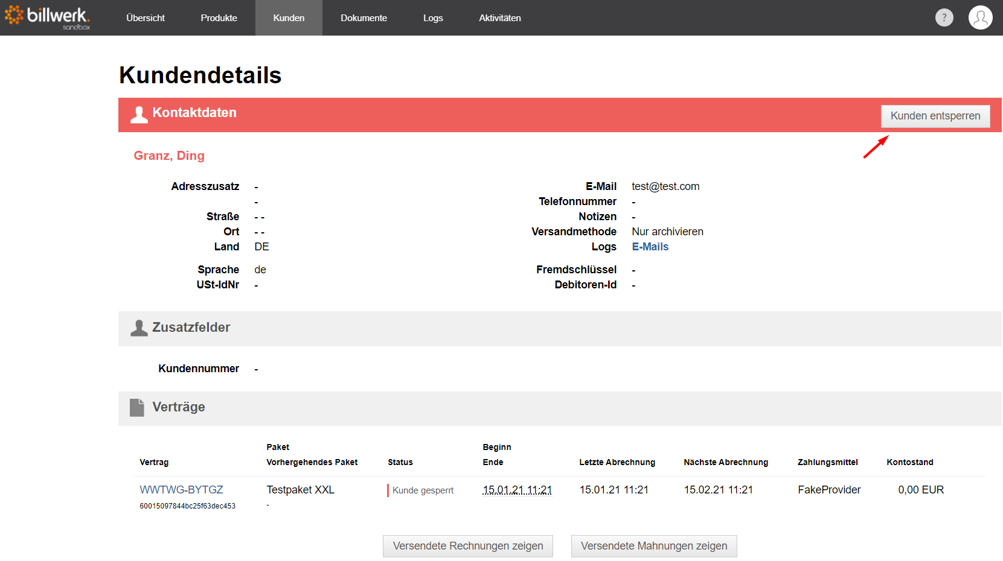1003x561 pixels.
Task: Click the Telefonnummer label
Action: click(577, 201)
